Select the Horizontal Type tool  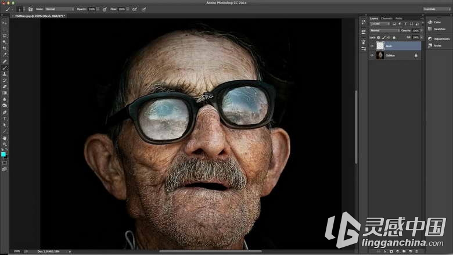coord(4,118)
